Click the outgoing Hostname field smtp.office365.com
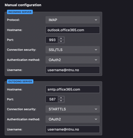The width and height of the screenshot is (133, 138). 73,89
